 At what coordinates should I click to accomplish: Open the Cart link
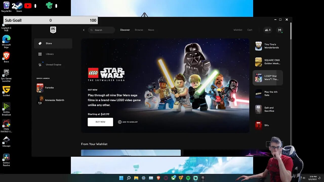click(x=250, y=30)
